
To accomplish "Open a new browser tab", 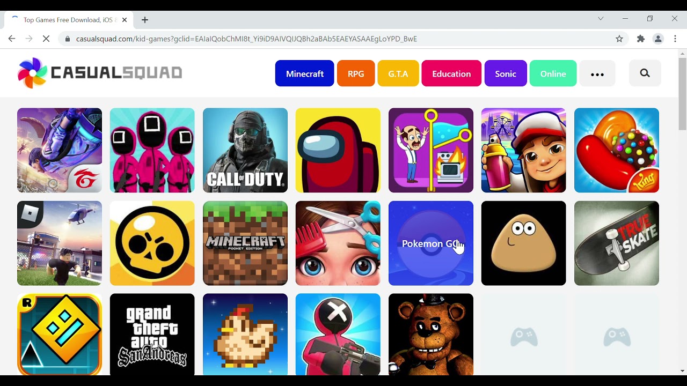I will 145,20.
